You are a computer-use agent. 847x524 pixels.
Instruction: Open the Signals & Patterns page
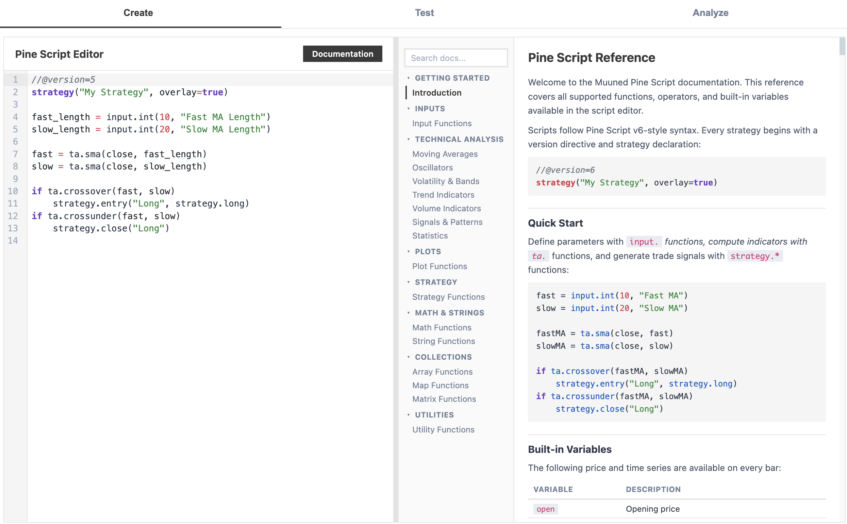pos(447,222)
